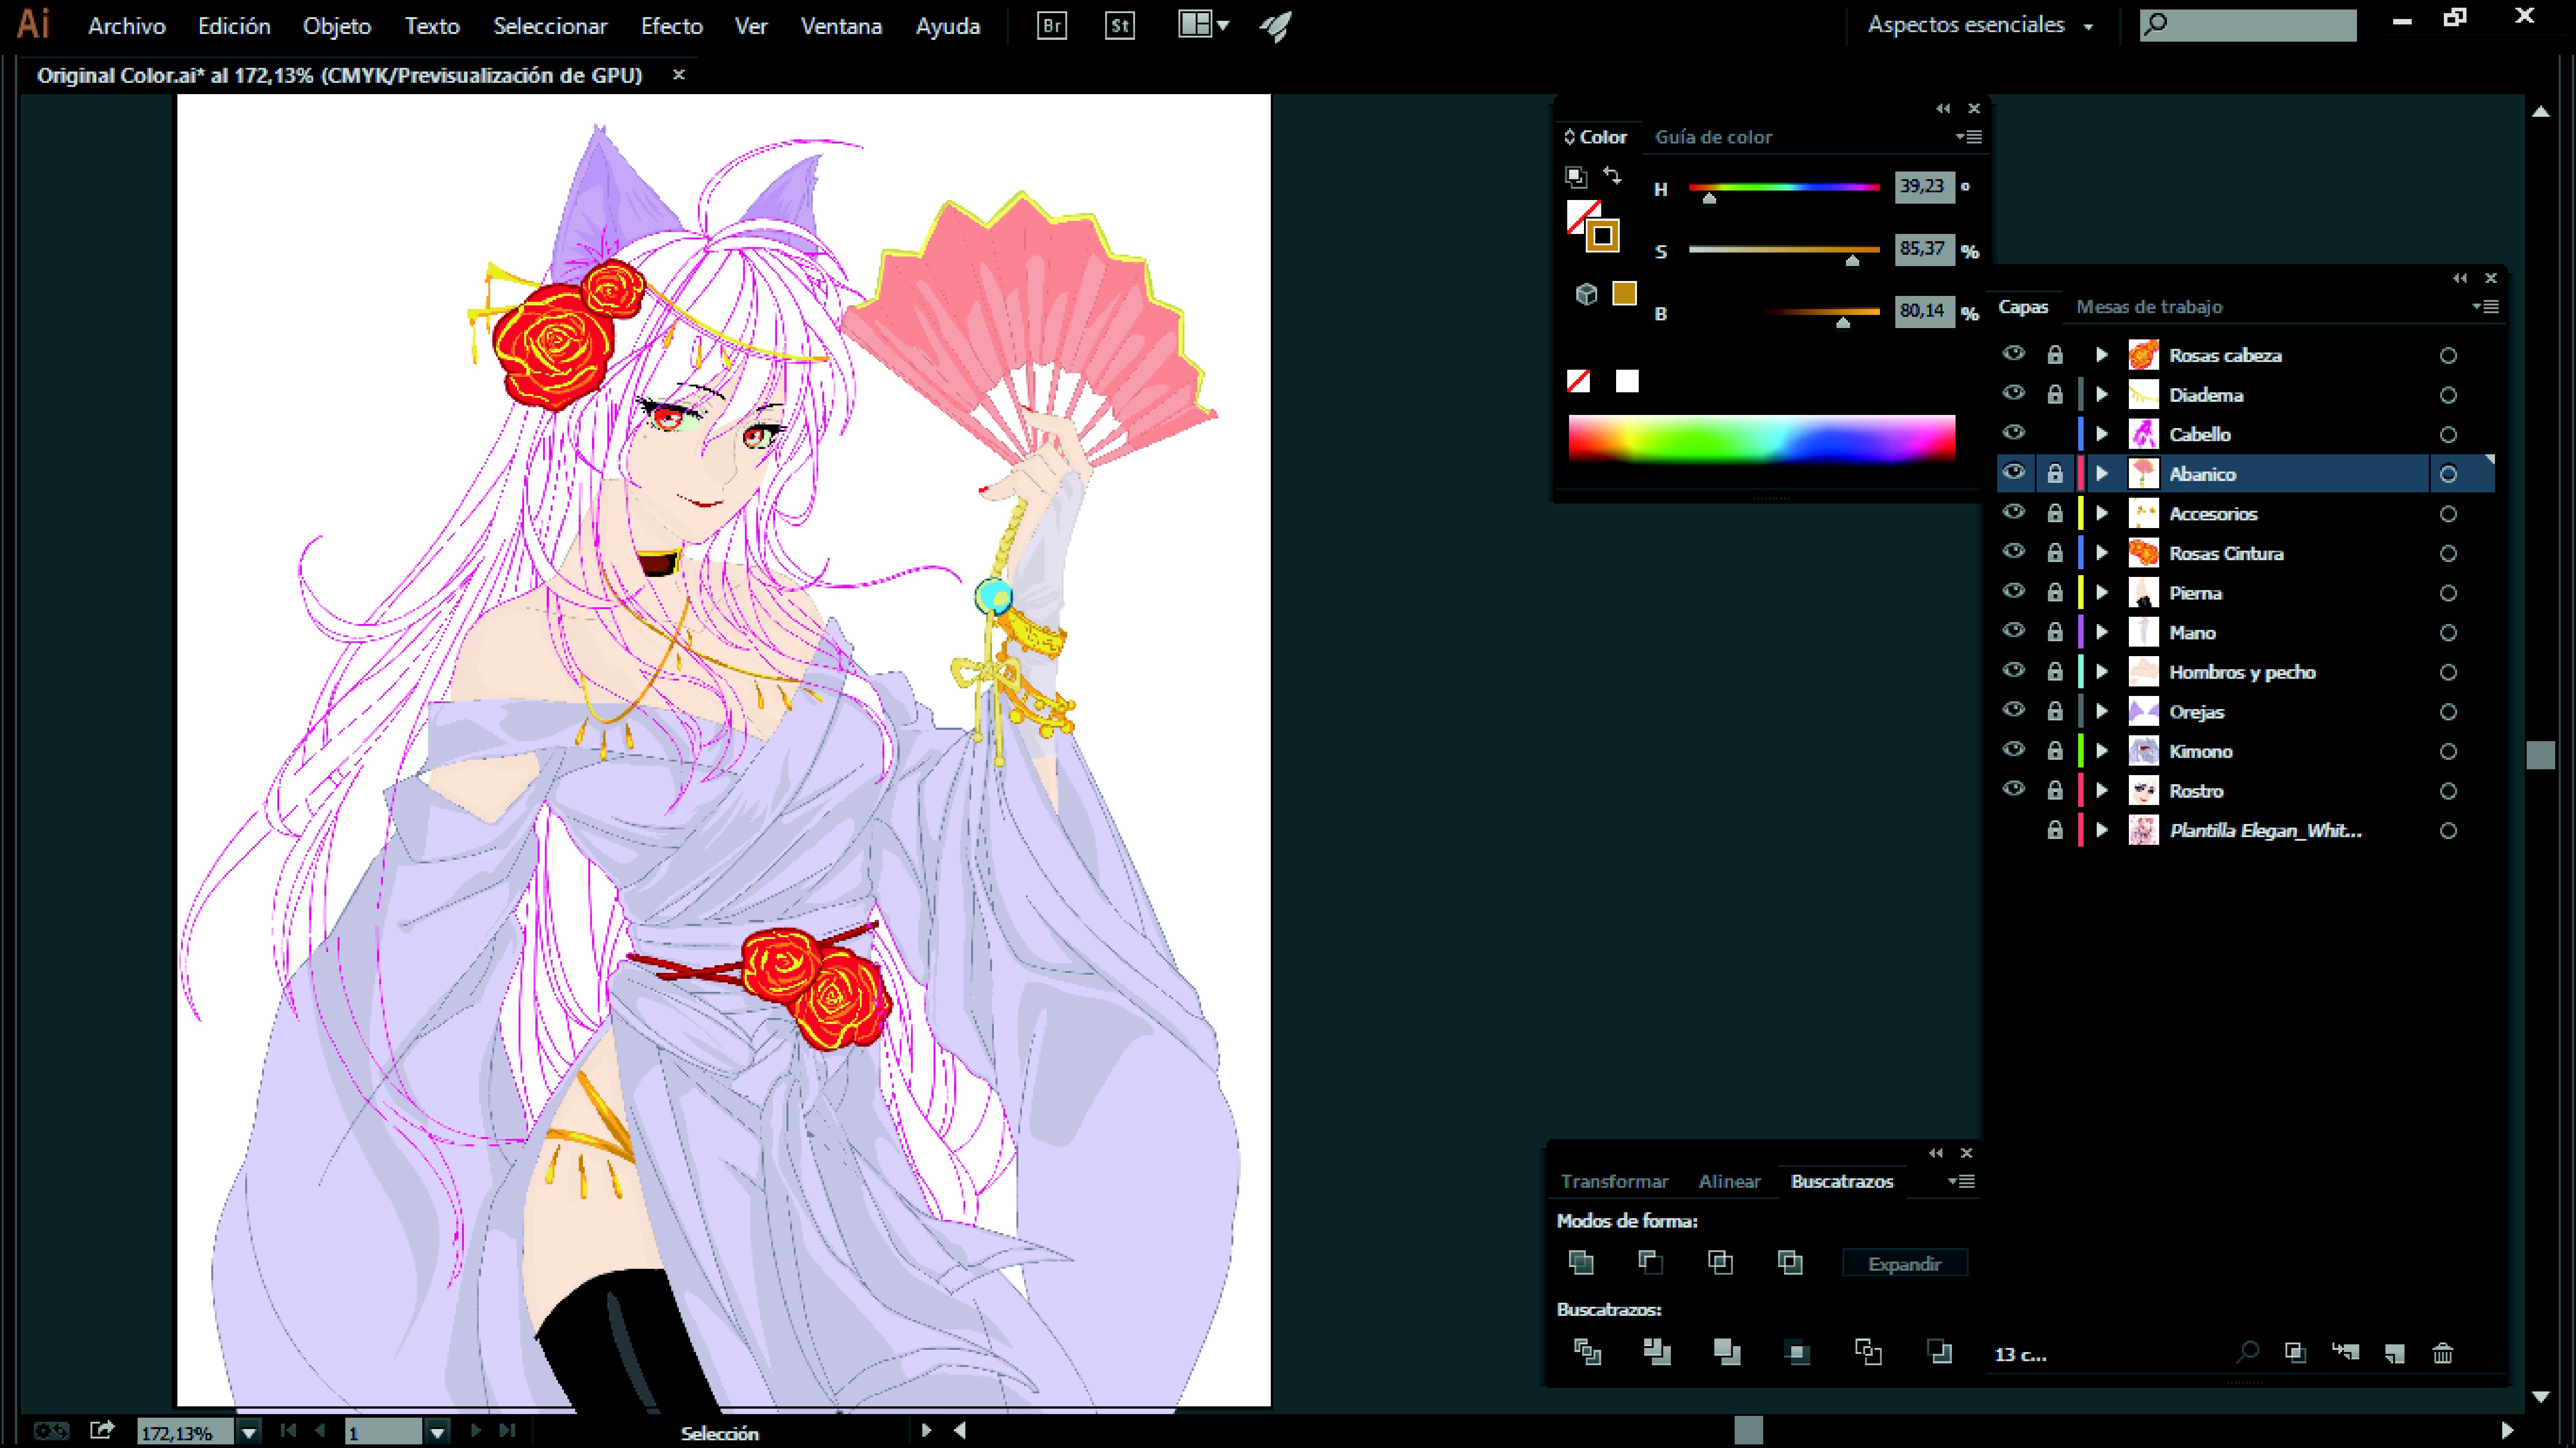Screen dimensions: 2576x1448
Task: Go to the next artboard
Action: click(x=476, y=1431)
